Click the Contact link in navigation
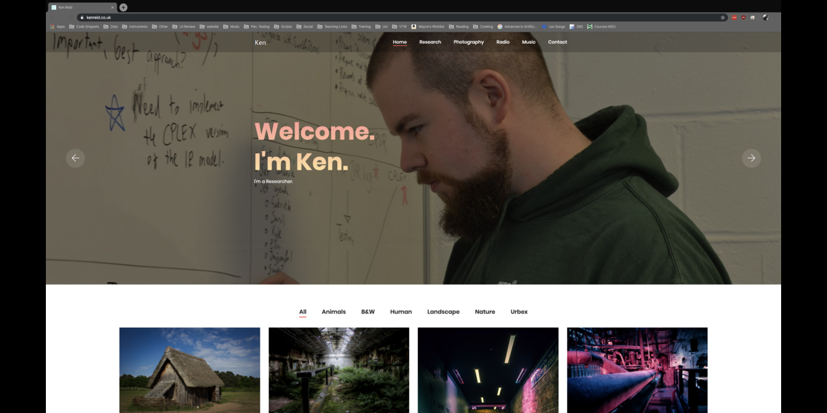Screen dimensions: 827x413 (557, 42)
